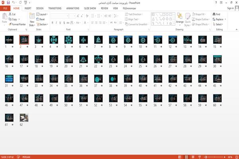The height and width of the screenshot is (159, 239).
Task: Switch to the ANIMATIONS tab
Action: pyautogui.click(x=73, y=8)
